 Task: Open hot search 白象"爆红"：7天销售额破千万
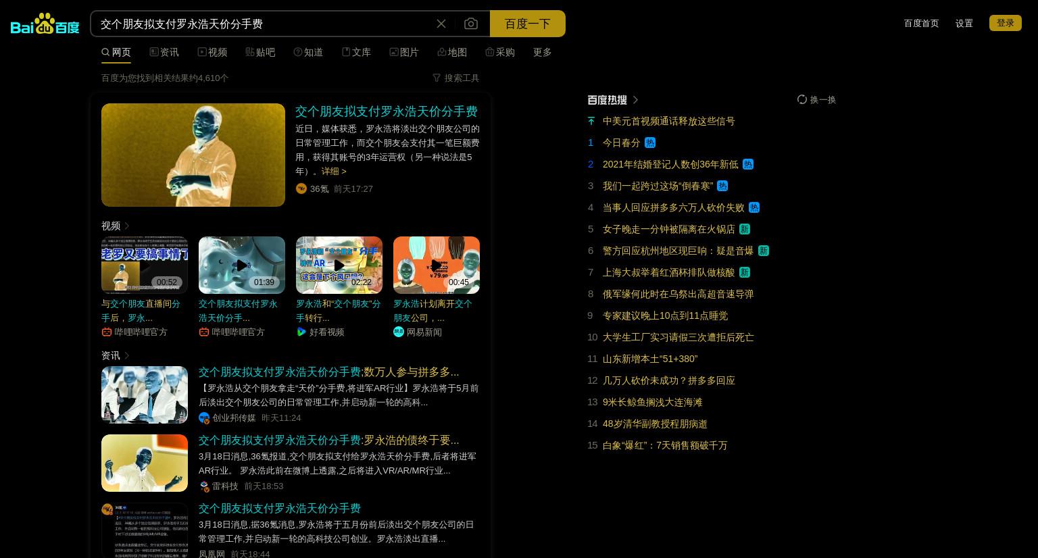tap(665, 445)
